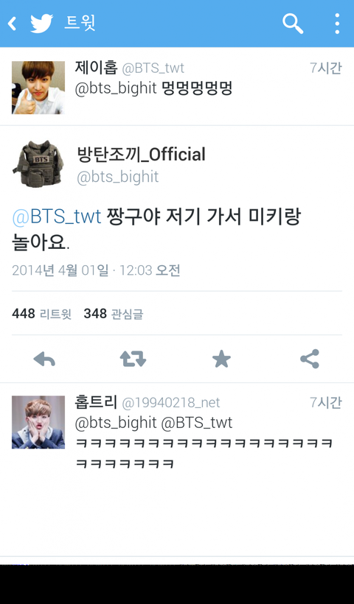The image size is (354, 604).
Task: View the 448 리트윗 list
Action: click(41, 314)
